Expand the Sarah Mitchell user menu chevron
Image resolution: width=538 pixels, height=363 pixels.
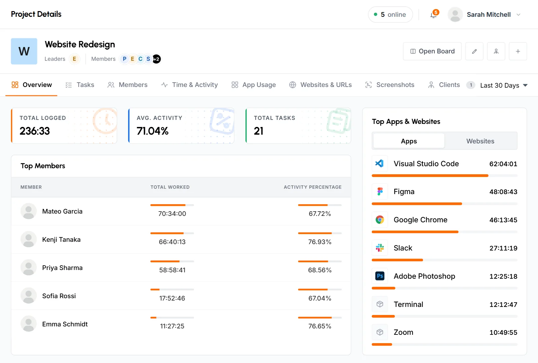click(518, 15)
